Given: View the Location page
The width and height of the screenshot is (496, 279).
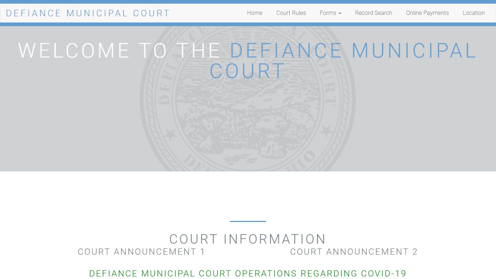Looking at the screenshot, I should (x=473, y=13).
